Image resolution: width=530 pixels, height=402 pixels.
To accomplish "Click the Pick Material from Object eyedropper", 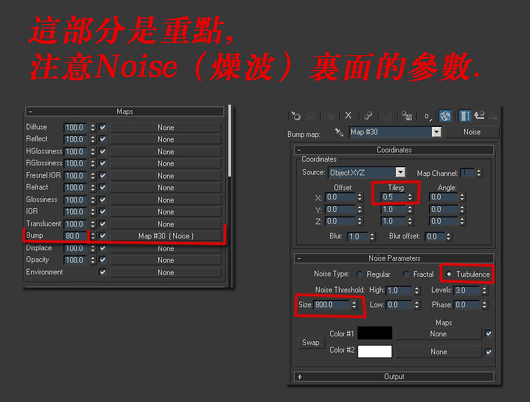I will click(338, 132).
